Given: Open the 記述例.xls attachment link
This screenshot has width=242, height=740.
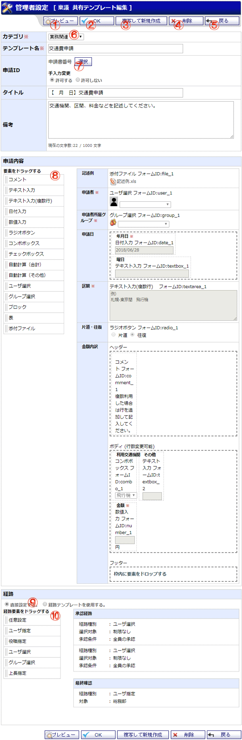Looking at the screenshot, I should point(127,182).
